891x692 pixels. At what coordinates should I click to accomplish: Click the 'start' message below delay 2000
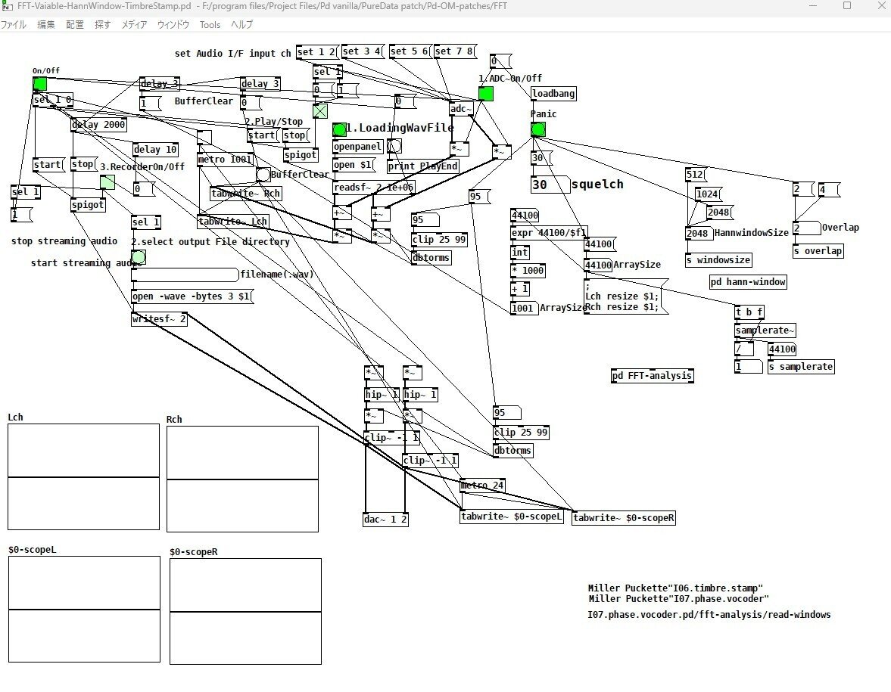[49, 165]
